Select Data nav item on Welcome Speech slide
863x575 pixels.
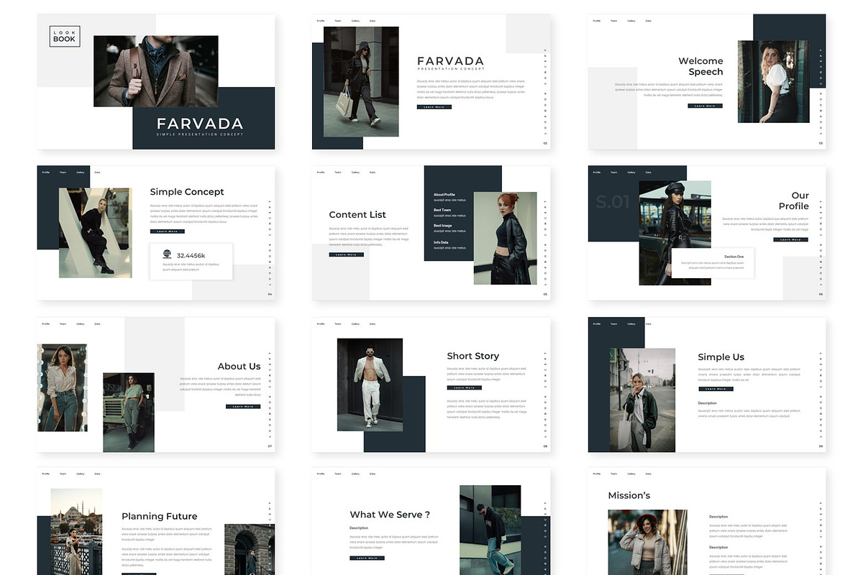(x=648, y=21)
